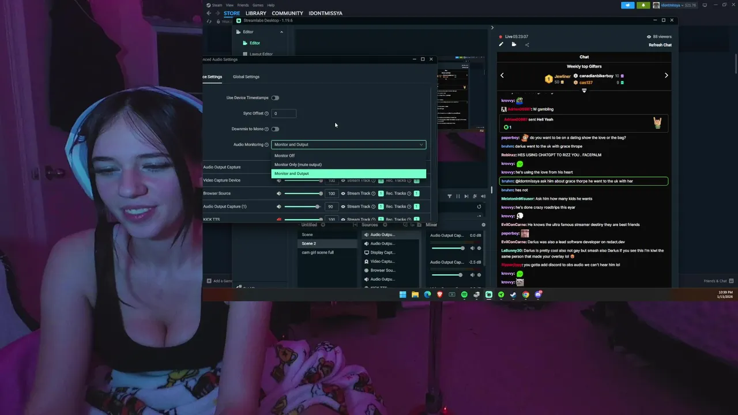Mute first Audio Output Capture in mixer
Image resolution: width=738 pixels, height=415 pixels.
(472, 248)
